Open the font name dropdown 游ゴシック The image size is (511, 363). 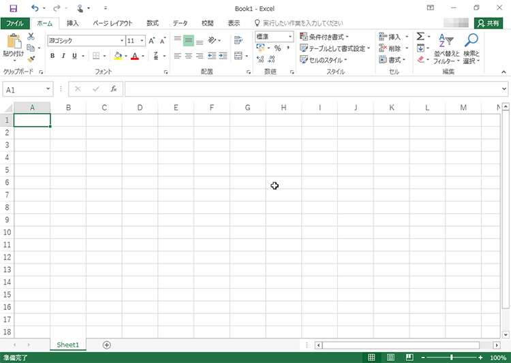pyautogui.click(x=85, y=41)
